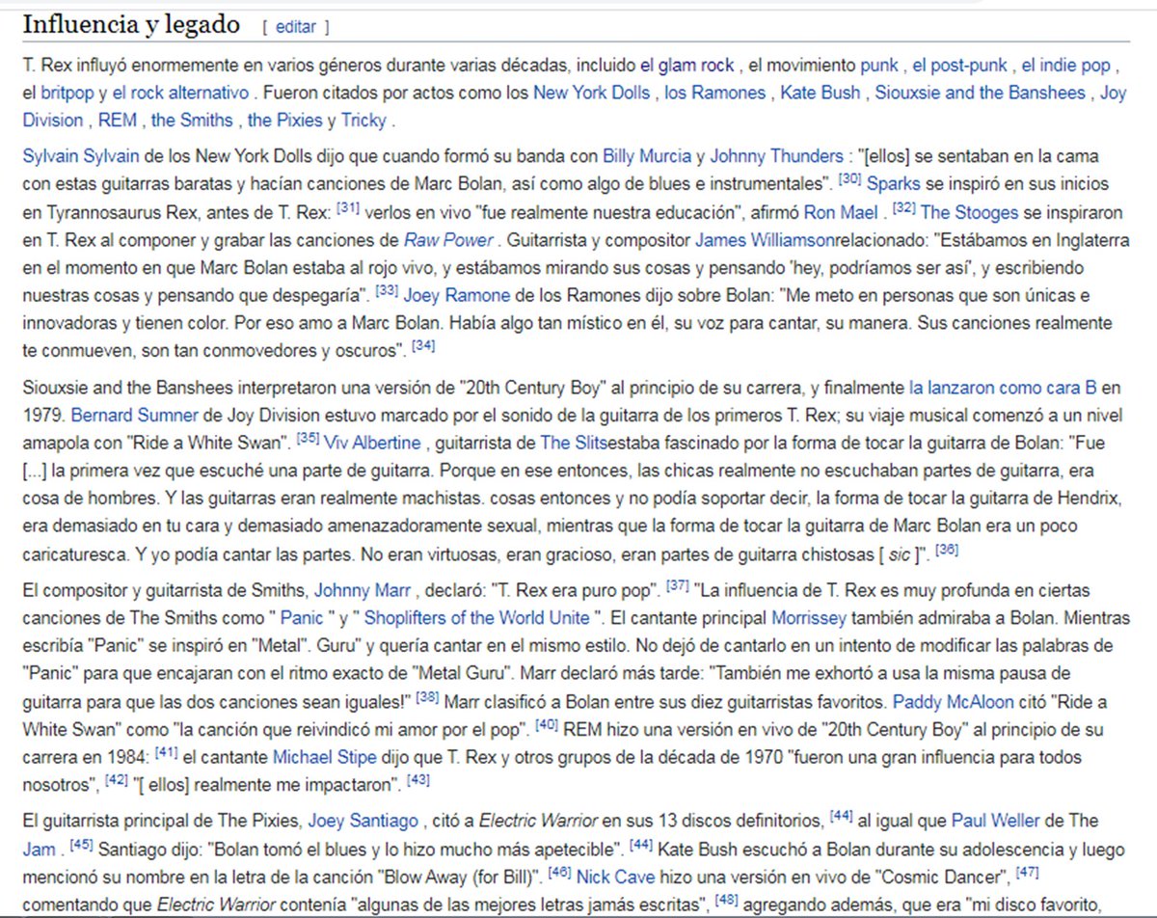
Task: Follow the 'Tricky' link
Action: pyautogui.click(x=363, y=121)
